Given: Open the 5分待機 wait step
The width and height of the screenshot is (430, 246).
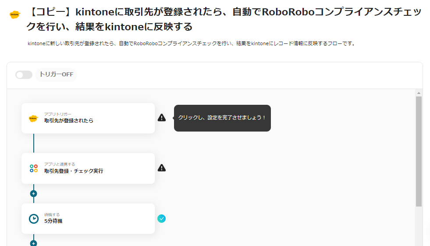Looking at the screenshot, I should (x=88, y=219).
